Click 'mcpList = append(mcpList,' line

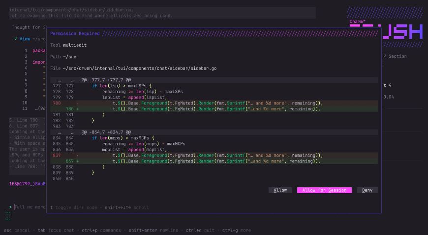coord(135,149)
